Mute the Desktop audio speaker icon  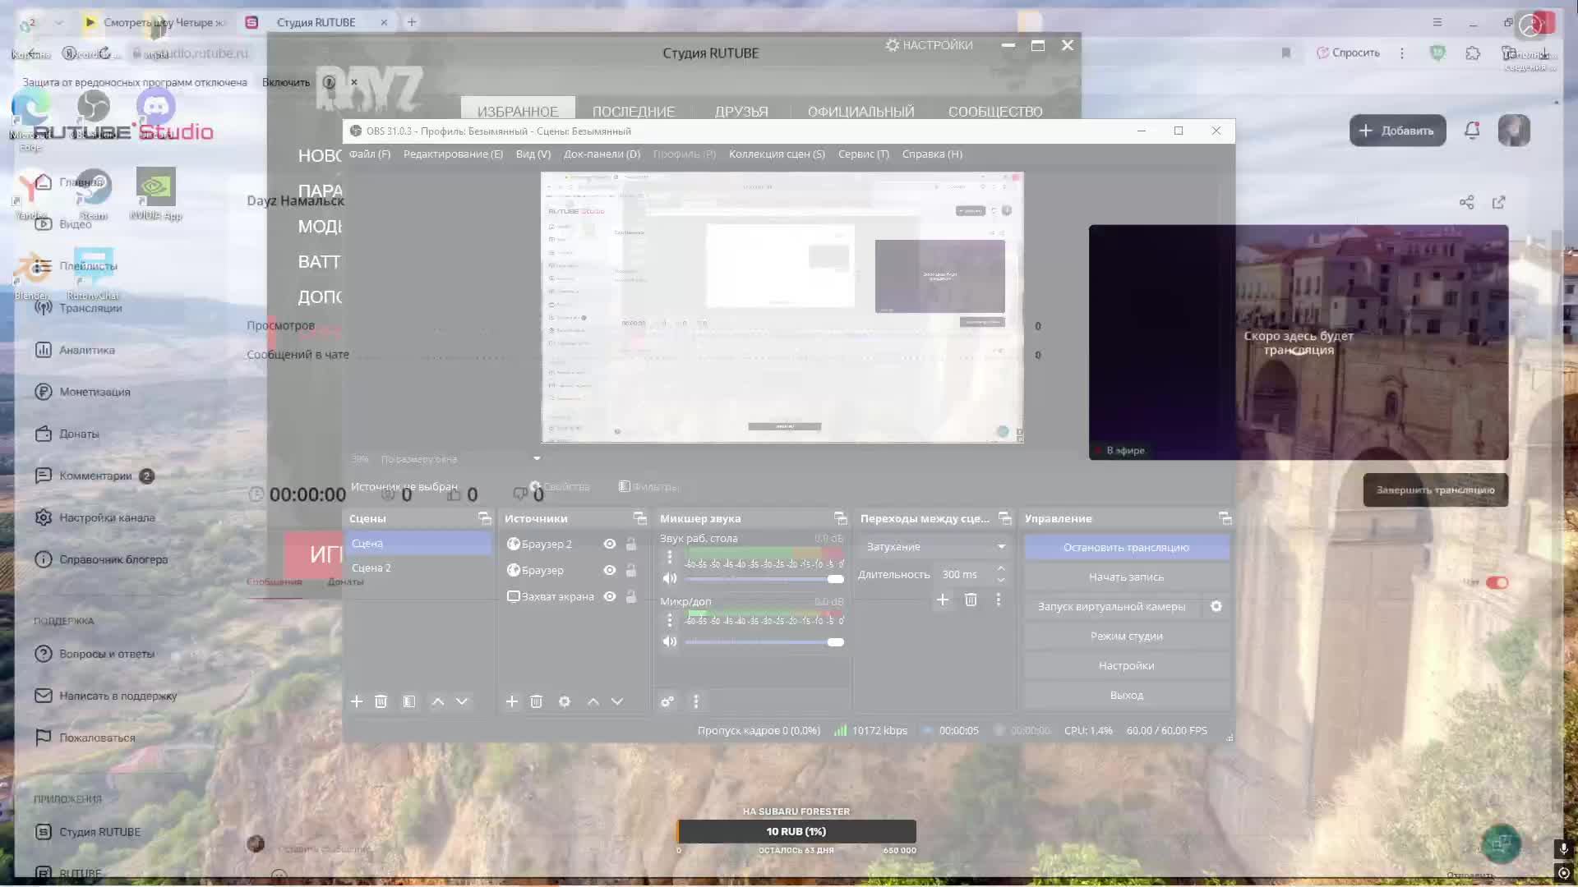tap(669, 578)
